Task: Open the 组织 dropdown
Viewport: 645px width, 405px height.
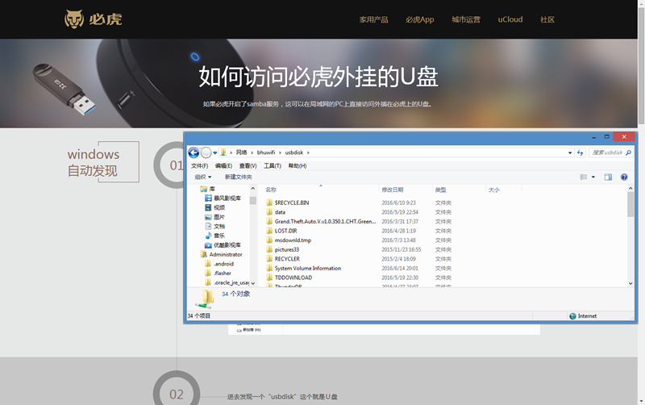Action: [x=203, y=177]
